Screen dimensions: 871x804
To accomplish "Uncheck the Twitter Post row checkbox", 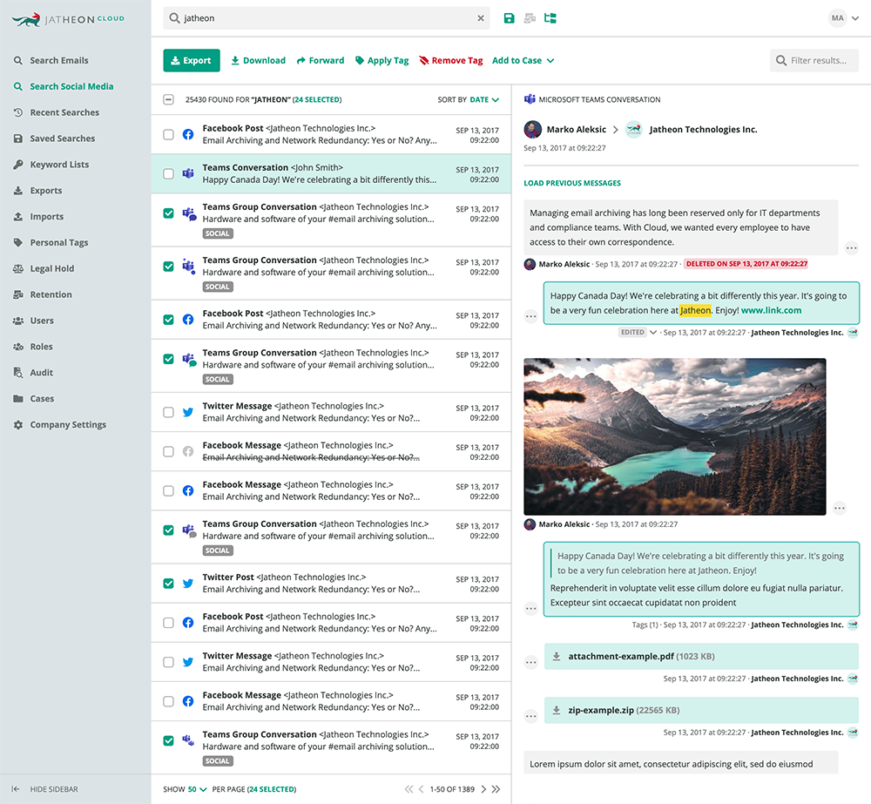I will tap(168, 584).
